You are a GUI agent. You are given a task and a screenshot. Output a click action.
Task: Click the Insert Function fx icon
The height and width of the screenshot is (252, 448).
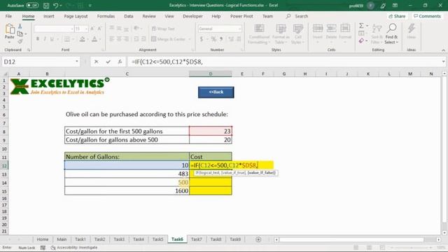(x=120, y=62)
